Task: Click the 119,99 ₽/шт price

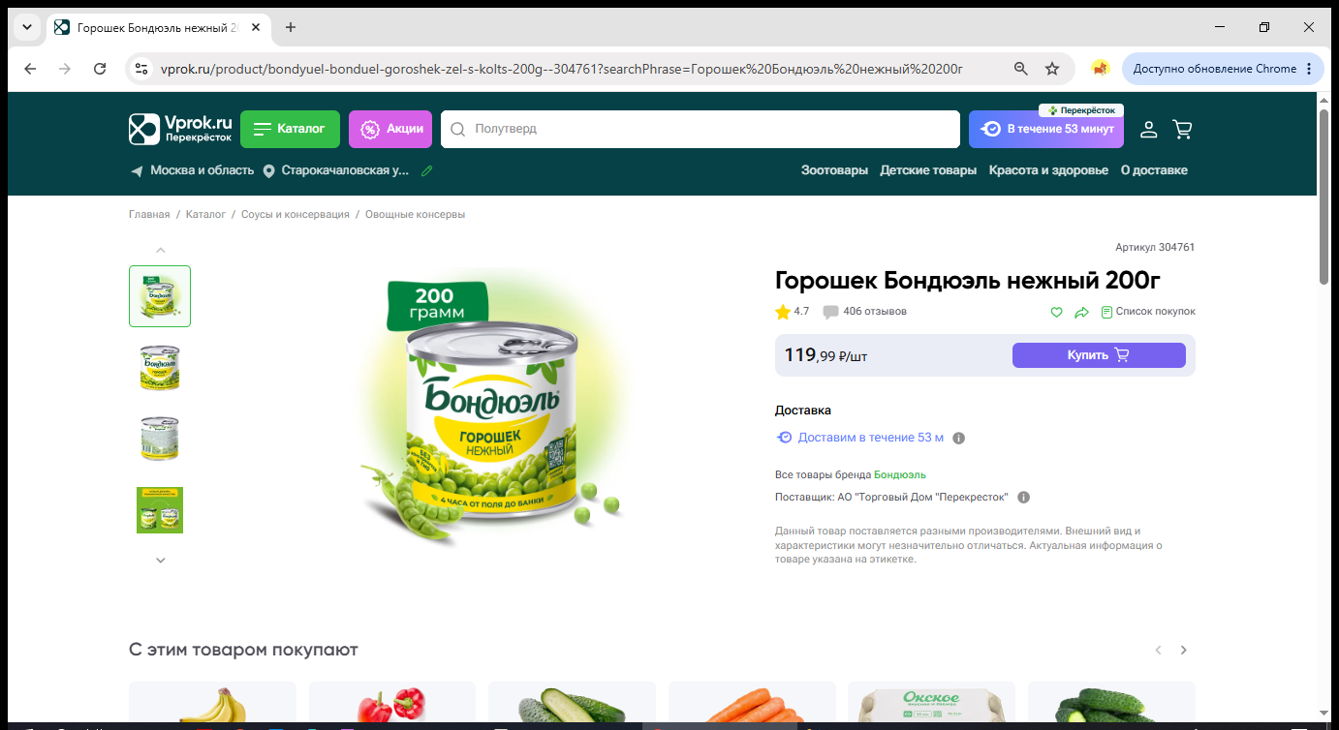Action: point(825,355)
